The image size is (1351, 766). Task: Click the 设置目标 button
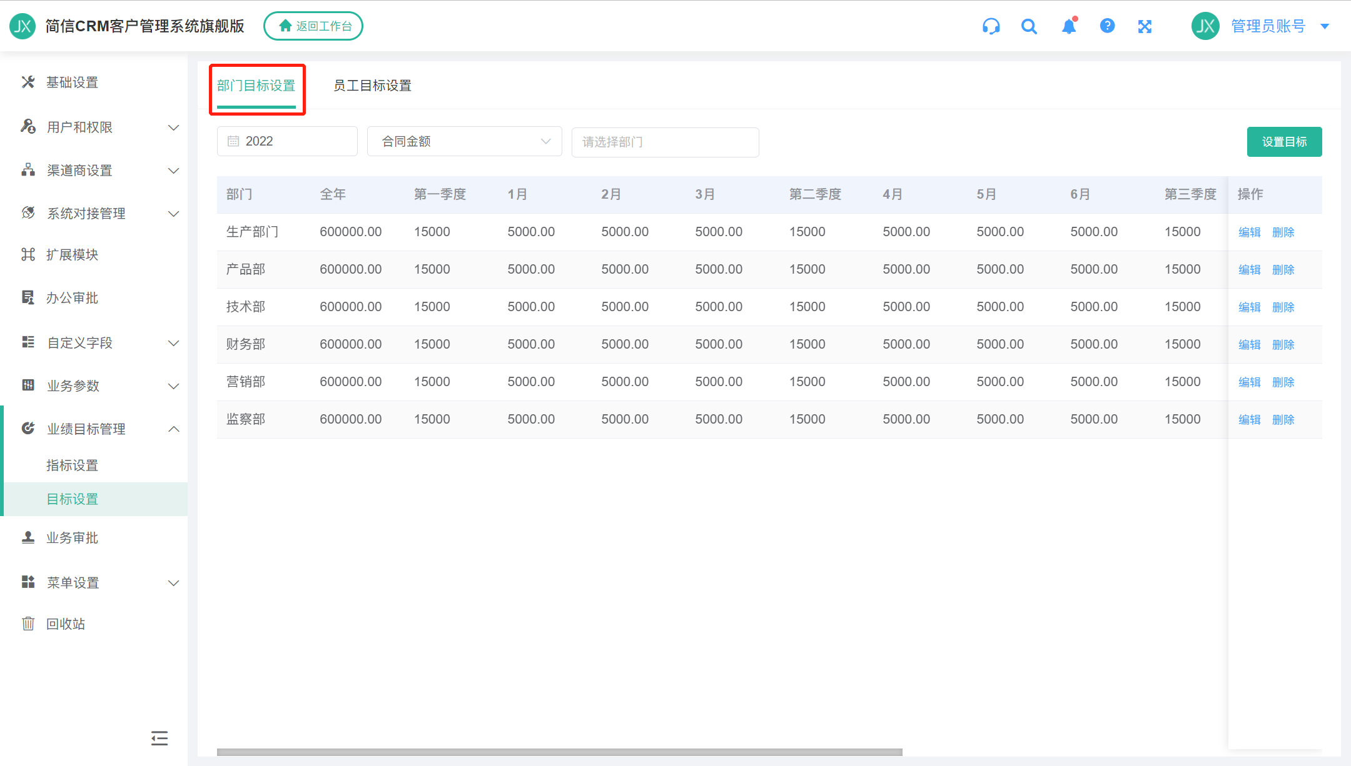1284,142
